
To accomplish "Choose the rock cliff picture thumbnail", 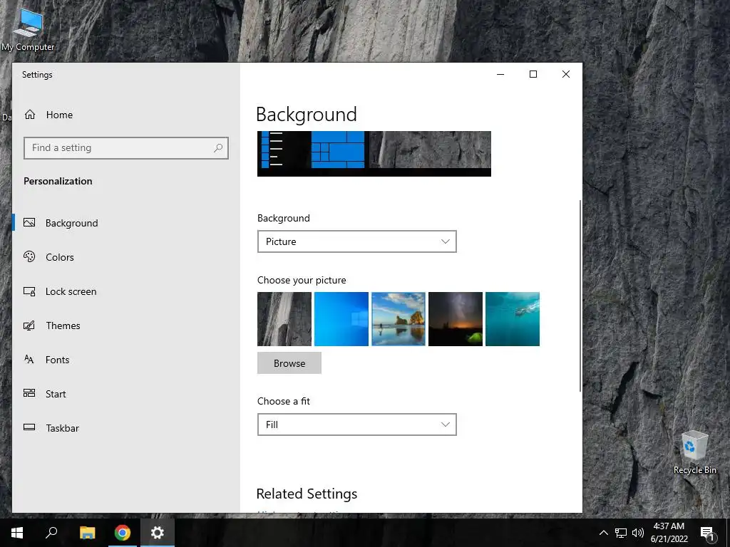I will coord(284,319).
